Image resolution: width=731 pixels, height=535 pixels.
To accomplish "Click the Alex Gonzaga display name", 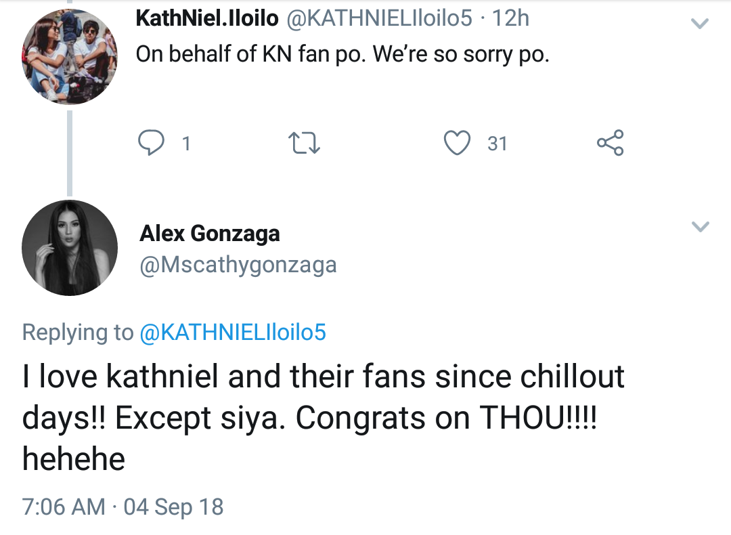I will [x=210, y=234].
